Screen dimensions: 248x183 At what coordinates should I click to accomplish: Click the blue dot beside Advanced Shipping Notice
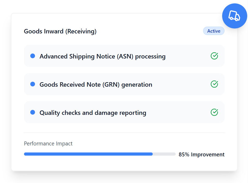[x=33, y=56]
